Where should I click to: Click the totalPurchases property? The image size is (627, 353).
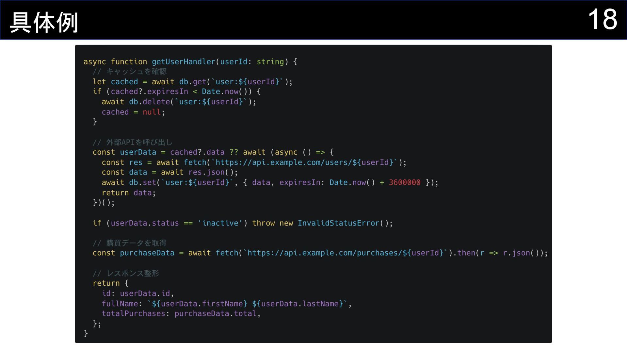[x=133, y=314]
